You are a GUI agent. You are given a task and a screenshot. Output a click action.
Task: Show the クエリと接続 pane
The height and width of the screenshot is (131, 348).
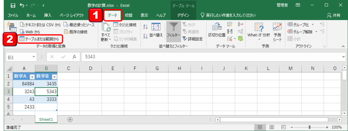125,25
